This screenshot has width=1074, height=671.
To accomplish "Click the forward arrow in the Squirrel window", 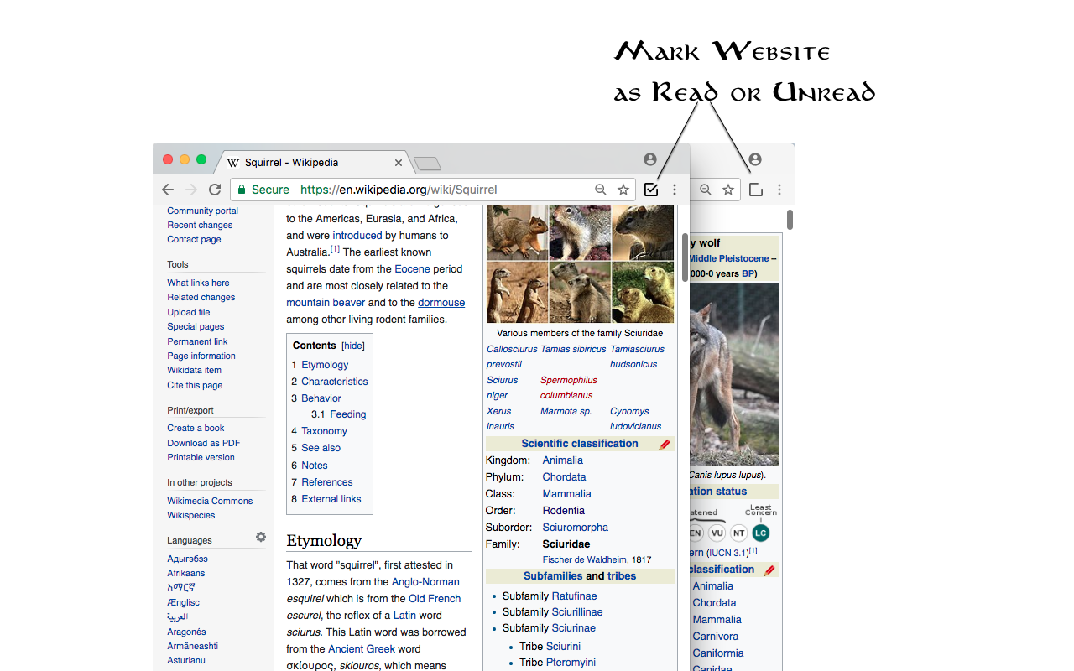I will point(191,190).
